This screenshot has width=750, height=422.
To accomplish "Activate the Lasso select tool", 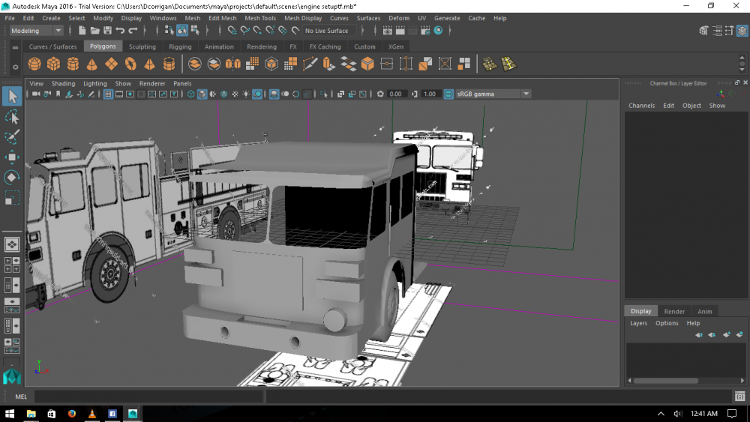I will tap(12, 117).
